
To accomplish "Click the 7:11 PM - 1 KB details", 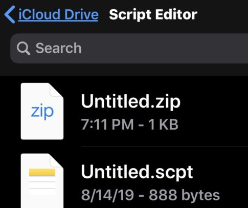I will coord(130,124).
